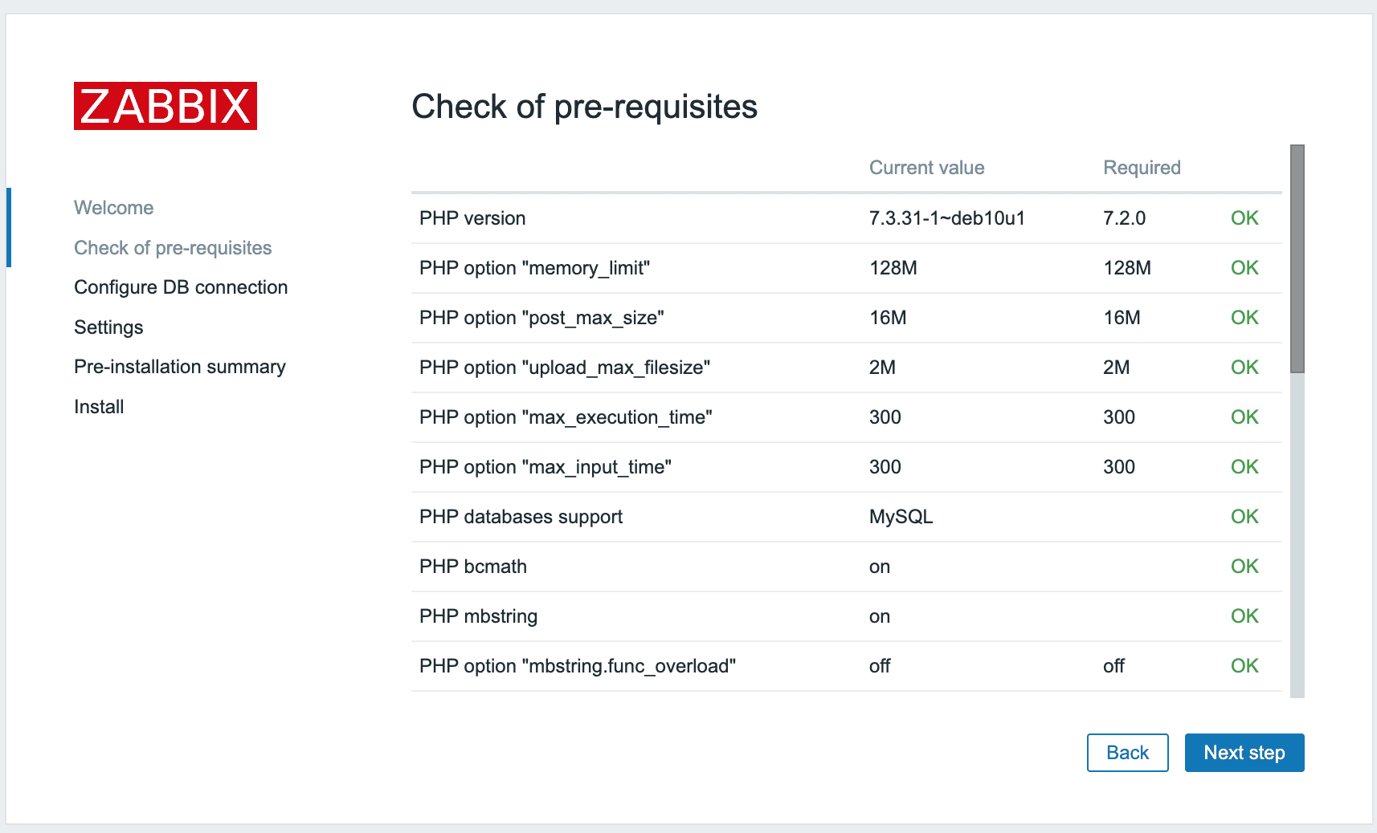The image size is (1377, 833).
Task: Click the MySQL database support value
Action: [901, 517]
